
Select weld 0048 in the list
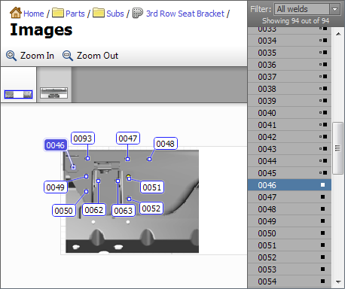point(289,209)
